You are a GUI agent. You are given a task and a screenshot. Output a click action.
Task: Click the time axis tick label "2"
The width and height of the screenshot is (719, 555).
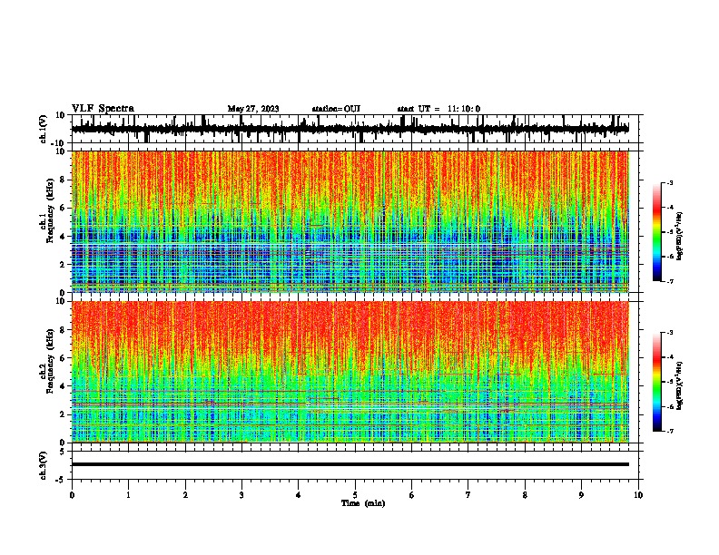coord(185,495)
